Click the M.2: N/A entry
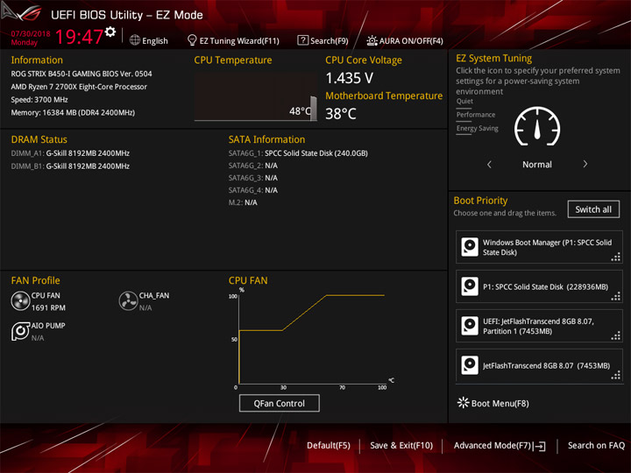631x473 pixels. point(243,202)
